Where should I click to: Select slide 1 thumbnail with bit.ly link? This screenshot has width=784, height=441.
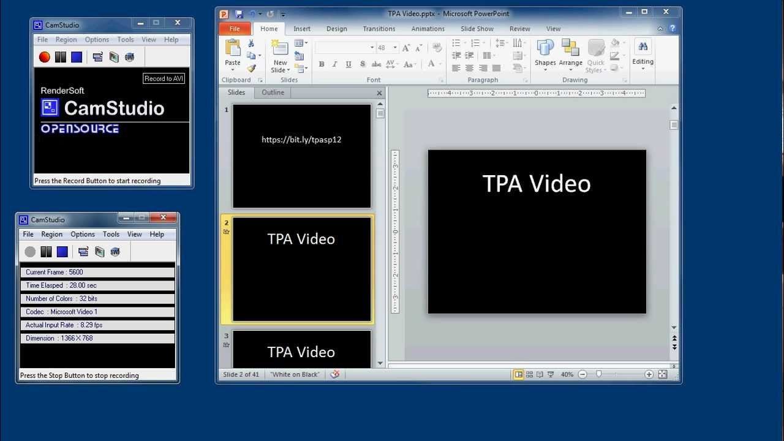[302, 156]
